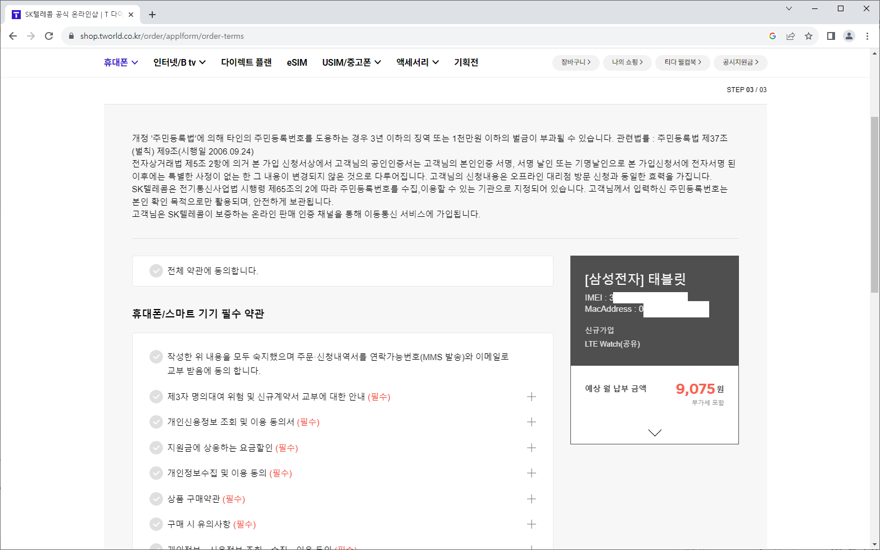Go back to the previous page
Image resolution: width=880 pixels, height=550 pixels.
coord(13,36)
